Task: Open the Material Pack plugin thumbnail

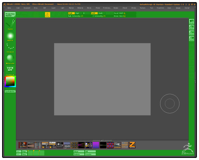Action: [45, 145]
